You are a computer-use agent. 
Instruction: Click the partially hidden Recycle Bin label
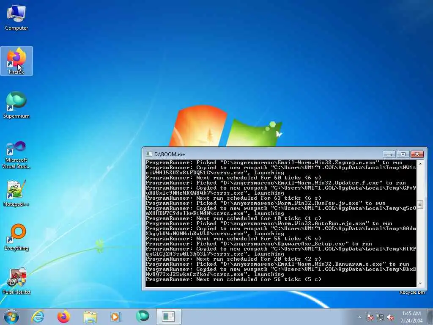click(x=412, y=292)
